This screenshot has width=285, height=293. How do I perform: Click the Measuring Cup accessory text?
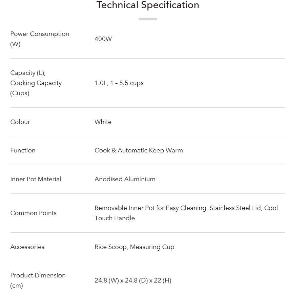(152, 247)
